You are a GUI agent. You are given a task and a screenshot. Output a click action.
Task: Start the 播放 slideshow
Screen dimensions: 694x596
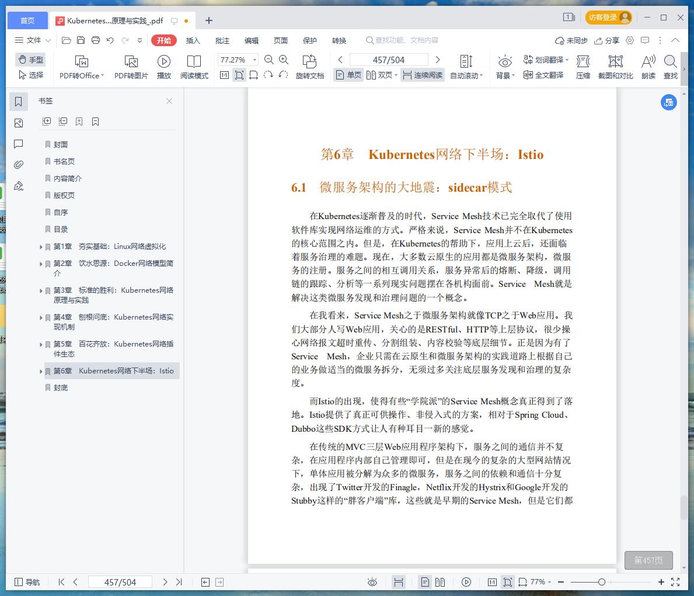point(164,67)
